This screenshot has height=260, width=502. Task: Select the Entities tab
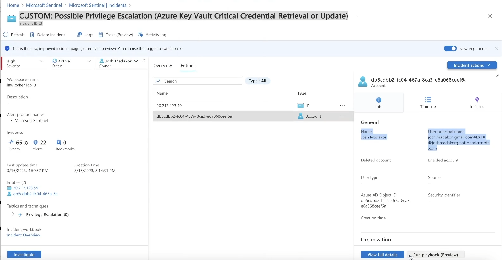tap(188, 66)
